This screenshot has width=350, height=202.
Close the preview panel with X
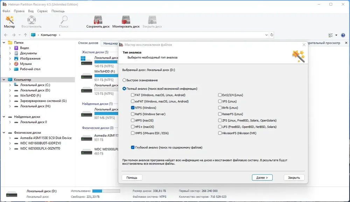tap(346, 43)
